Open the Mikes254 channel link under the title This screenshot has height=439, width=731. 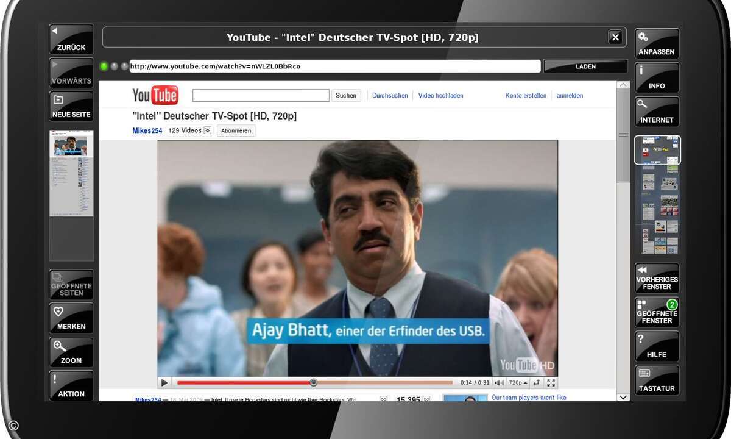(147, 130)
